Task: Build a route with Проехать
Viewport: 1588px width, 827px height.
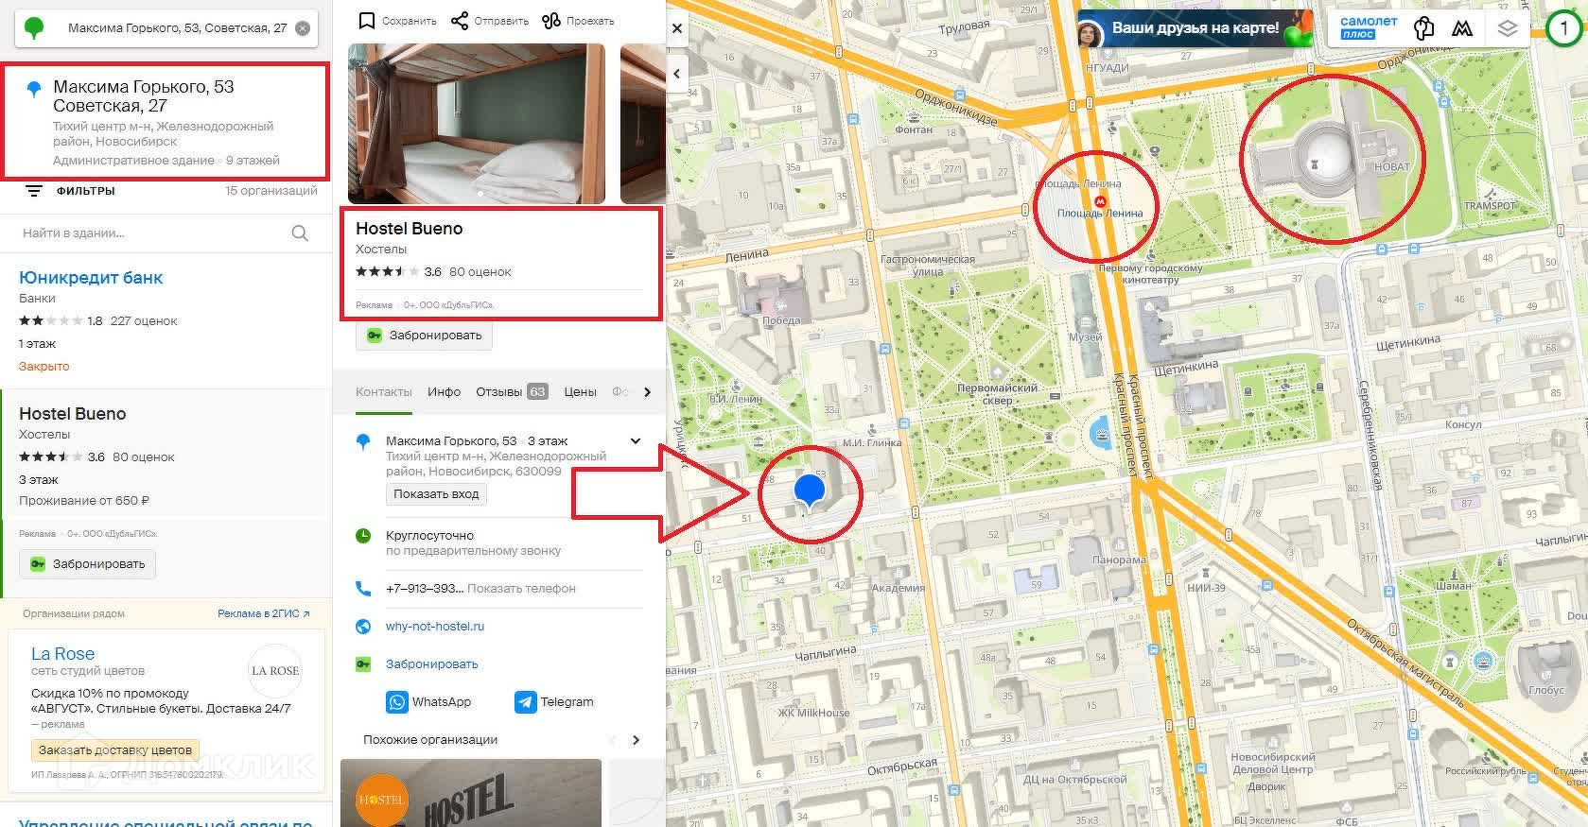Action: point(578,21)
